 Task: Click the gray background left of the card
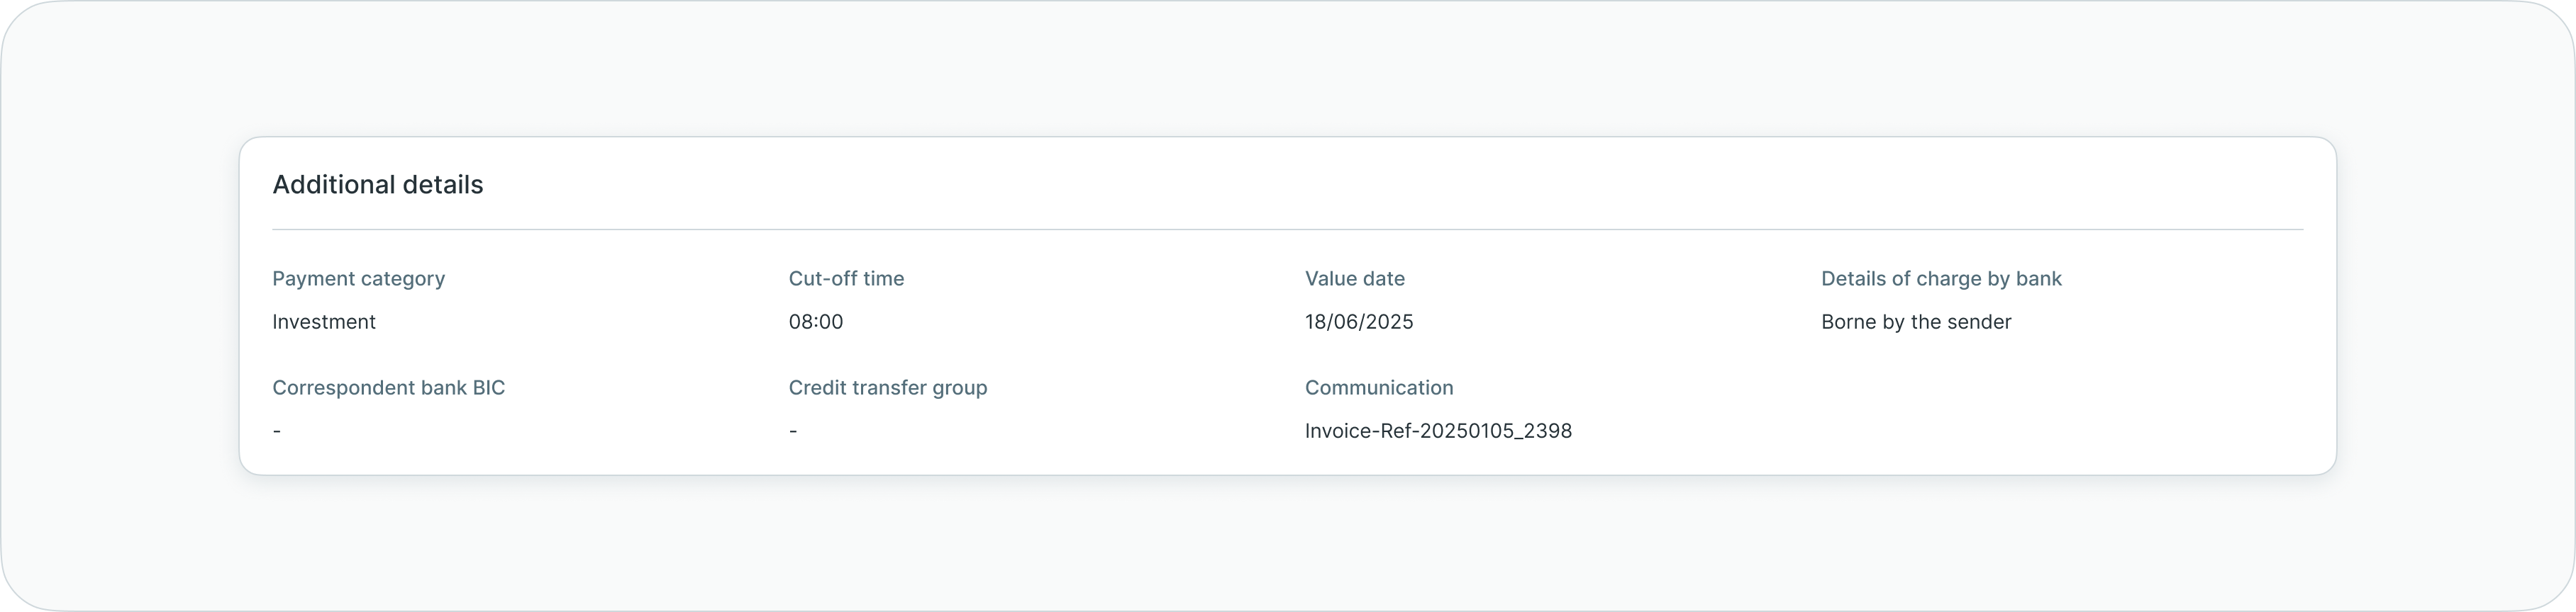(120, 305)
